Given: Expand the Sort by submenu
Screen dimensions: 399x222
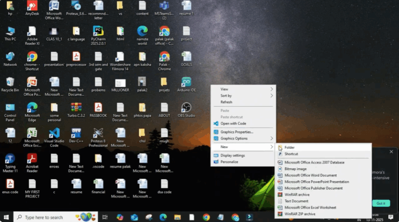Looking at the screenshot, I should coord(243,96).
